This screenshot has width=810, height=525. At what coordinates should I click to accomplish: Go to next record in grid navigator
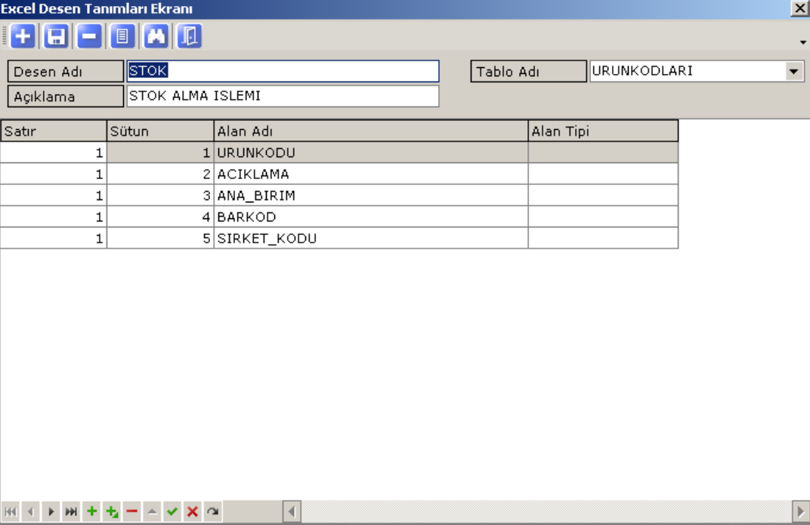[x=51, y=511]
